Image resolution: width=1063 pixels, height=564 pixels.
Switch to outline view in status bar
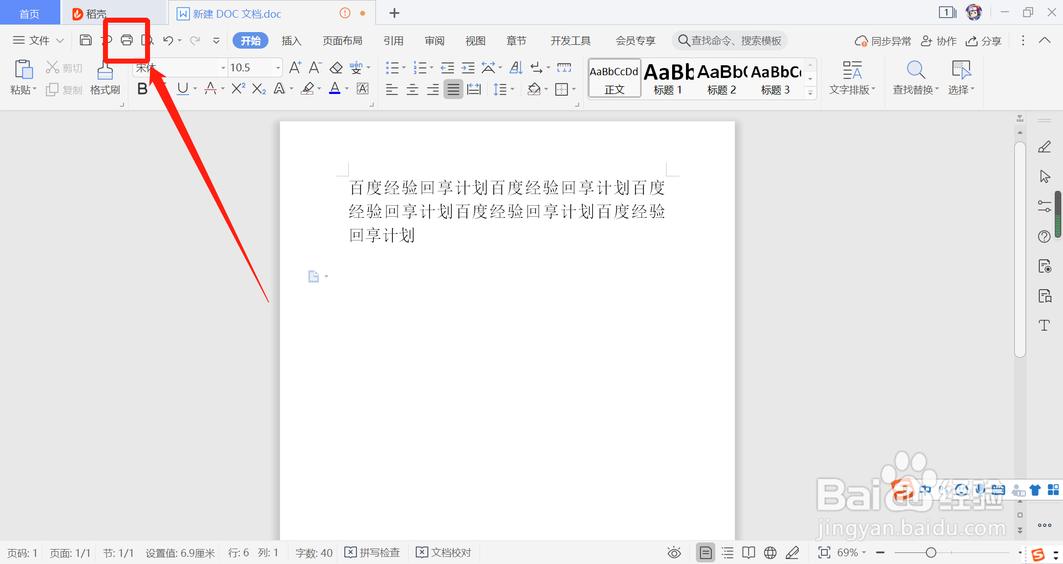[x=728, y=552]
